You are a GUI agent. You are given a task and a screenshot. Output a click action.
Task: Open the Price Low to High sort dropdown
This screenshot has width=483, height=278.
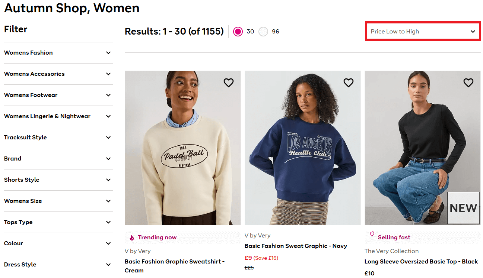423,32
